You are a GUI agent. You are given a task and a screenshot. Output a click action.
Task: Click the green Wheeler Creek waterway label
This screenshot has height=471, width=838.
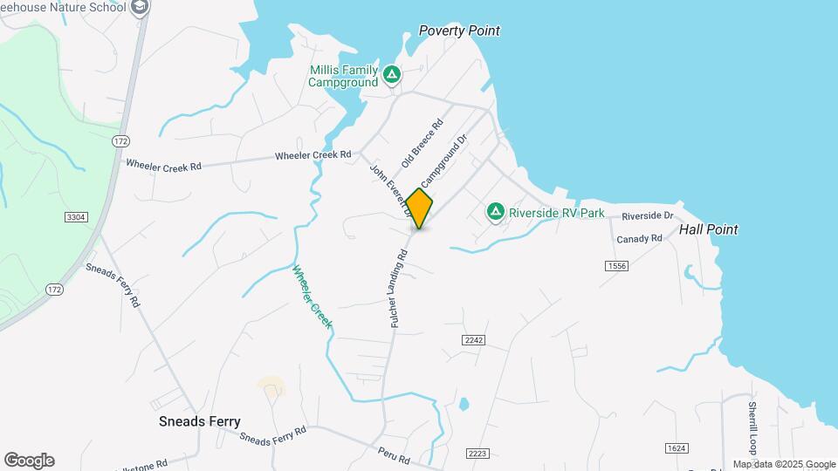point(313,297)
